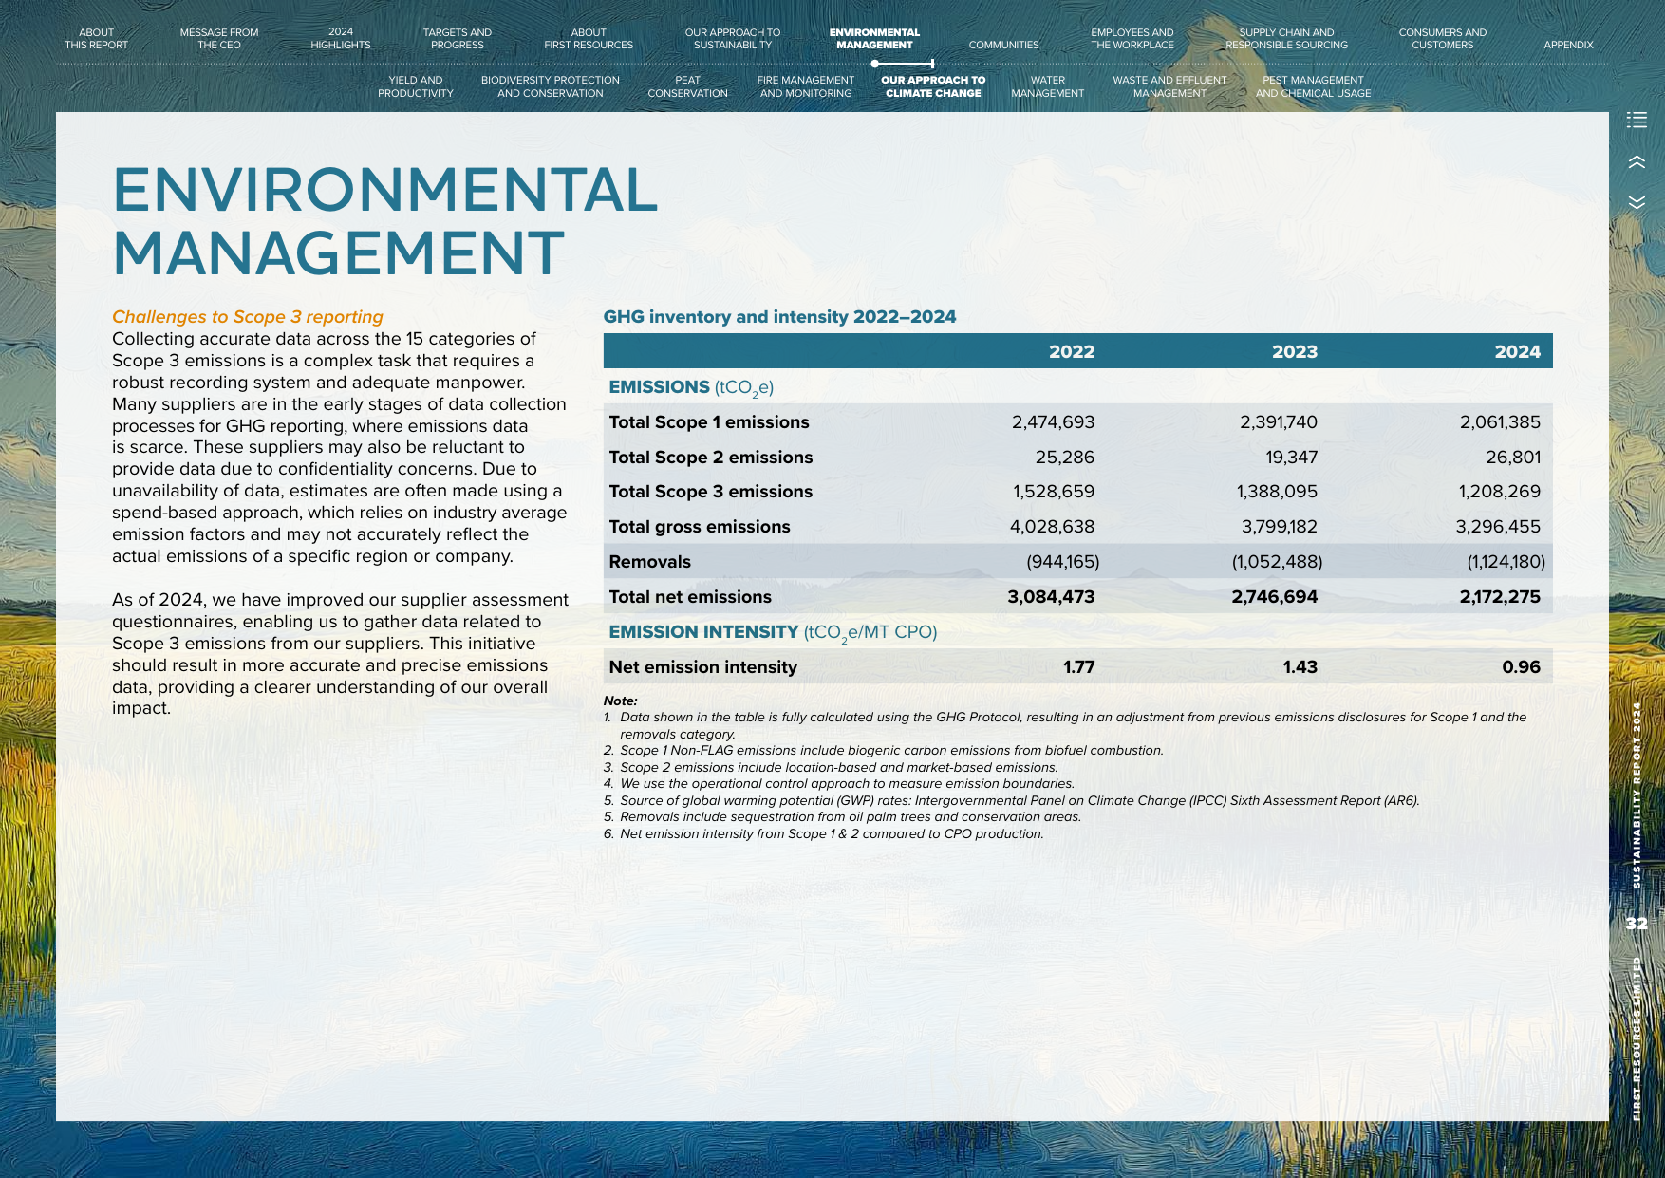
Task: Click the page number 32
Action: pos(1637,924)
